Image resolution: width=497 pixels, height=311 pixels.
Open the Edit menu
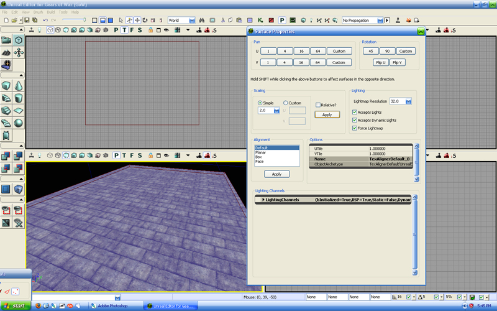click(x=14, y=12)
